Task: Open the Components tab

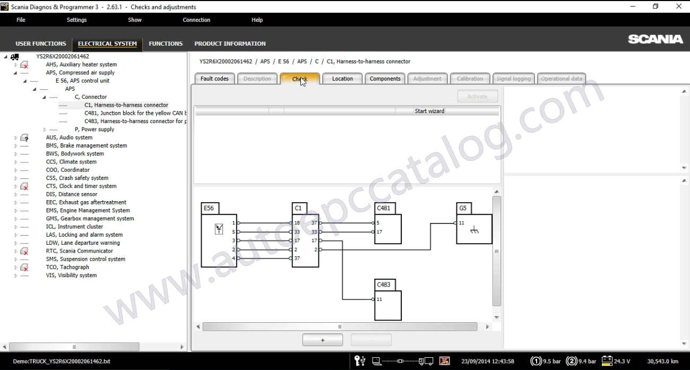Action: tap(385, 78)
